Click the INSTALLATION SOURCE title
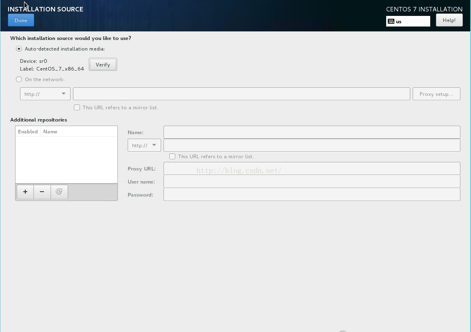Screen dimensions: 471x332 pos(45,9)
